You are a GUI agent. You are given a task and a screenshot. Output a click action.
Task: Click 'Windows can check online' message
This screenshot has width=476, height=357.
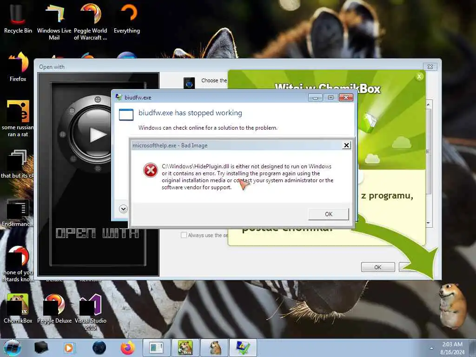point(208,128)
